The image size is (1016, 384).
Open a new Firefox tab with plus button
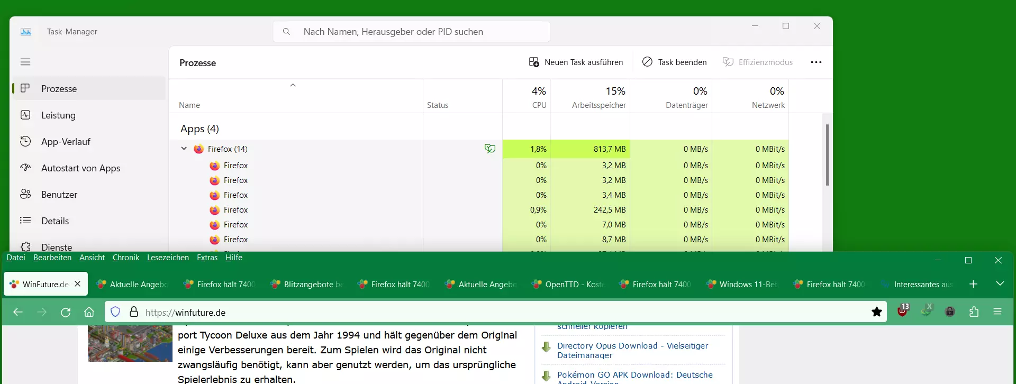pos(973,284)
